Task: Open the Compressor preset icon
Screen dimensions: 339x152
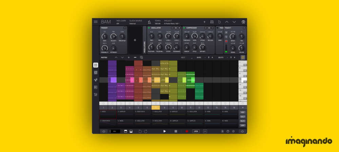Action: [x=206, y=28]
